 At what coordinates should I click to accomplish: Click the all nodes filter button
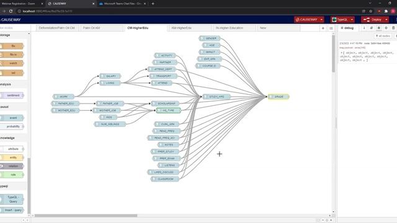pos(383,36)
